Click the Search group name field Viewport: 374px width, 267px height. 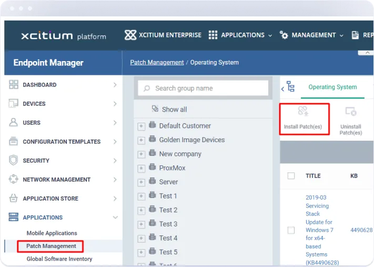click(x=203, y=88)
